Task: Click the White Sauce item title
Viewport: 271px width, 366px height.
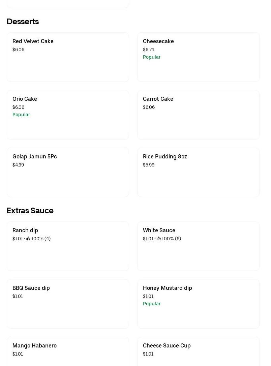Action: [x=159, y=230]
